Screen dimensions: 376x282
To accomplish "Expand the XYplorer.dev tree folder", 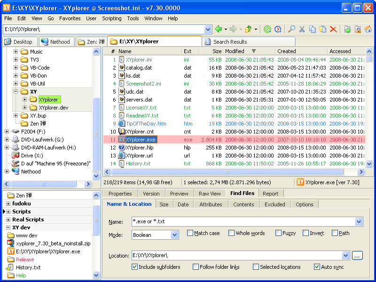I will coord(24,108).
